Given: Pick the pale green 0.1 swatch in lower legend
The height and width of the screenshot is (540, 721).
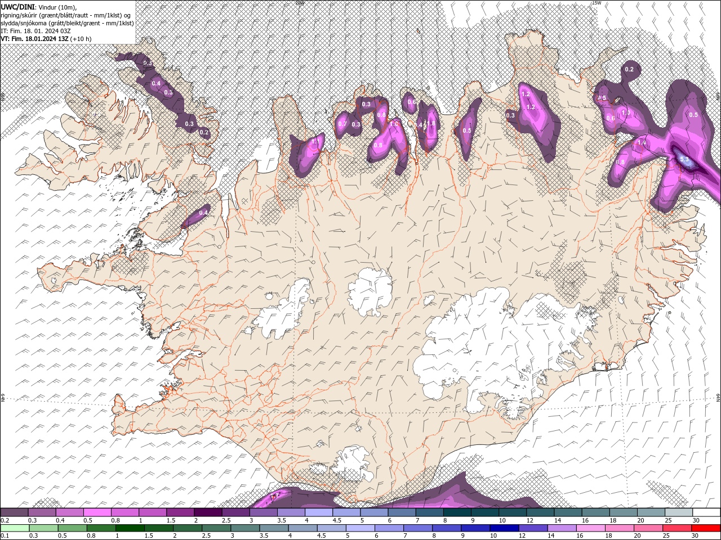Looking at the screenshot, I should [x=14, y=528].
